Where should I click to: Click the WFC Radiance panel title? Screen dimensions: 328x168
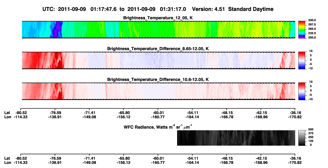pos(158,127)
